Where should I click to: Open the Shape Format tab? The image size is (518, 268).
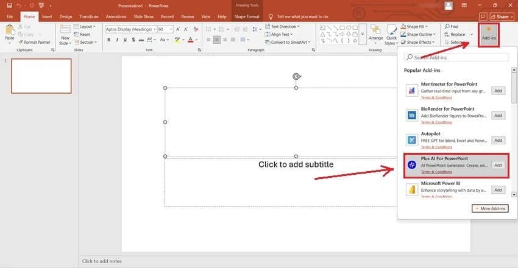[247, 16]
